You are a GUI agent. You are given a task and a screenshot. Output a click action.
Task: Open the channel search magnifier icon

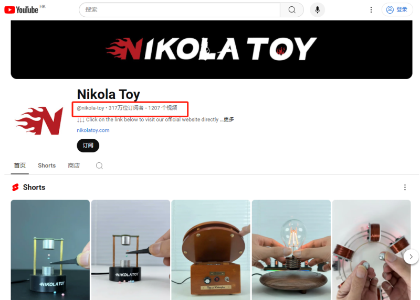click(x=99, y=165)
